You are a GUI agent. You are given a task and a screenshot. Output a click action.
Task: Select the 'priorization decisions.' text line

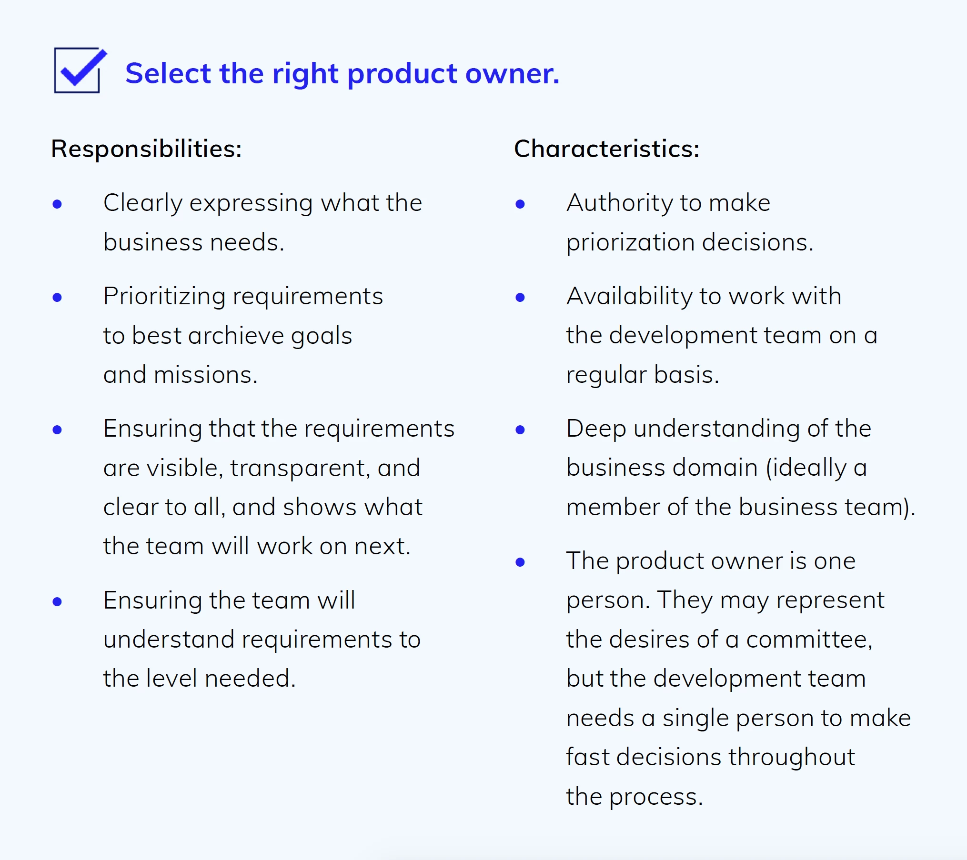690,242
